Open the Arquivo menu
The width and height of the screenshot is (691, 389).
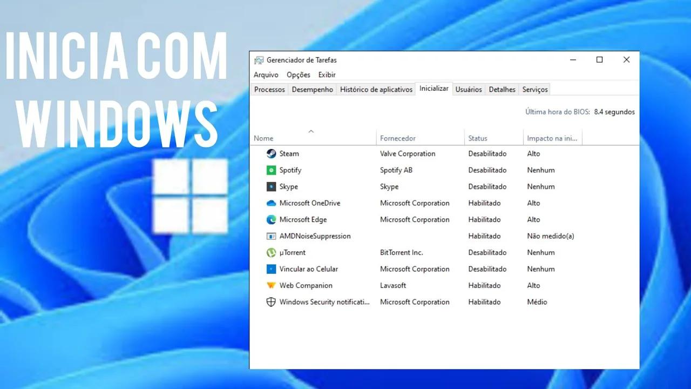click(266, 75)
